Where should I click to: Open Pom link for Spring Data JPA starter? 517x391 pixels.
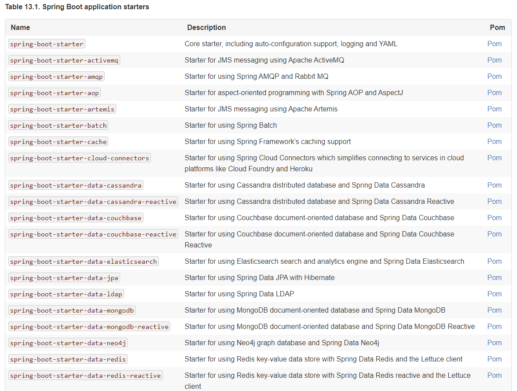coord(494,277)
